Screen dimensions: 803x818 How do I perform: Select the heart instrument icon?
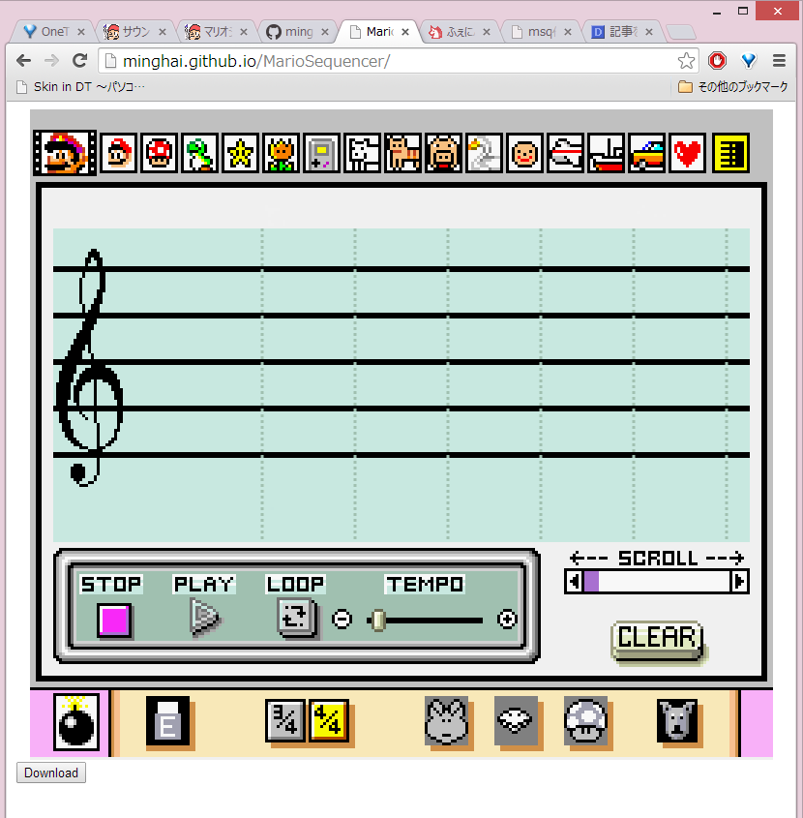[687, 153]
